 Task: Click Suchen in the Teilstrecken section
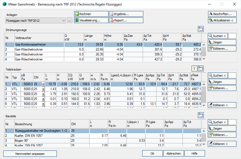pyautogui.click(x=218, y=76)
